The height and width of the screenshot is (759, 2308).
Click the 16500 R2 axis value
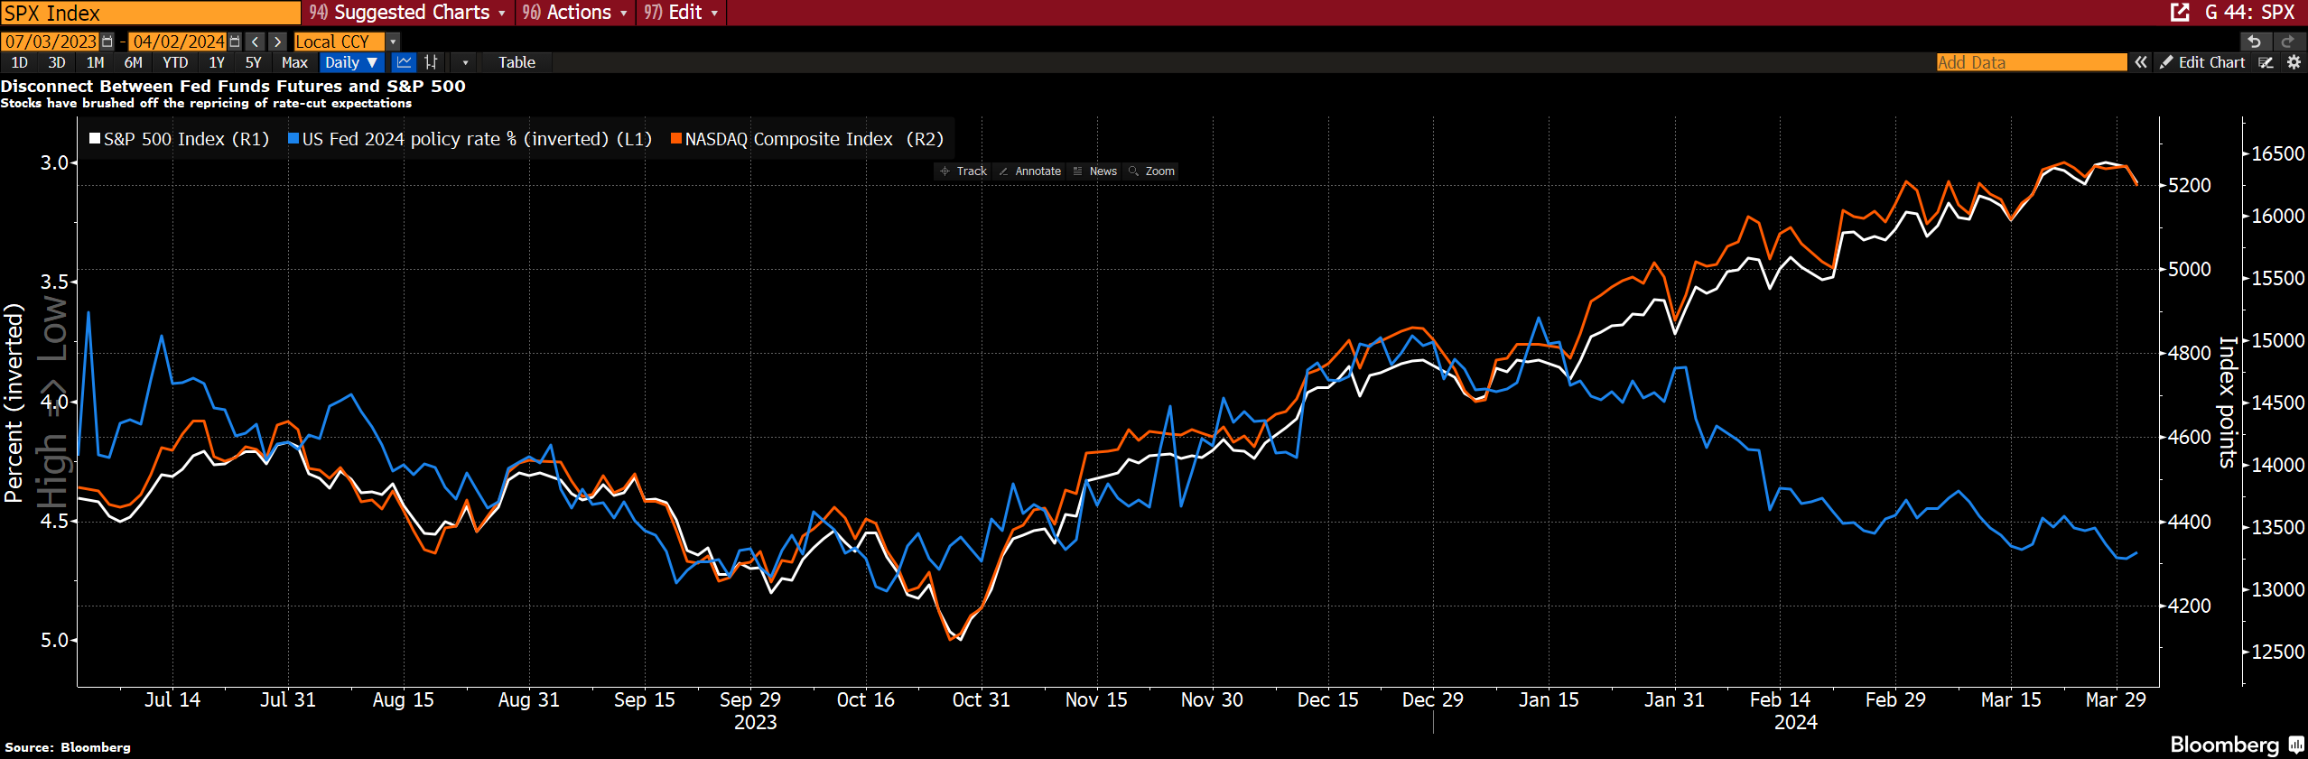(x=2277, y=153)
